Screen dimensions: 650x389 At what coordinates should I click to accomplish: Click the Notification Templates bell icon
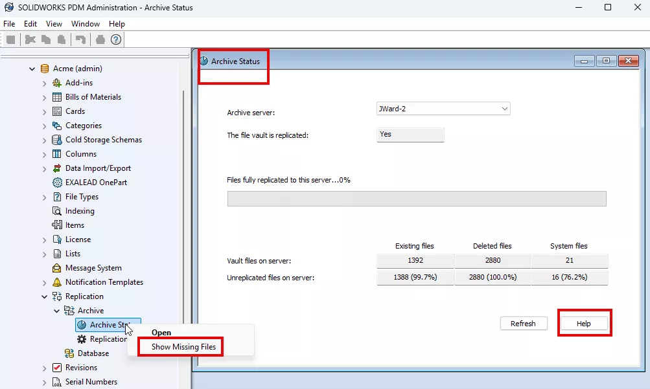pyautogui.click(x=57, y=282)
